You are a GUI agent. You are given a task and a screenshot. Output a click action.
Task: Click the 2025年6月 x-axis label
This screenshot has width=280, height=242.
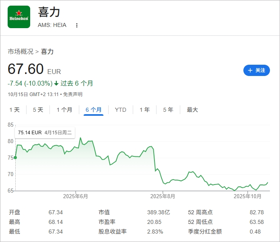[75, 196]
